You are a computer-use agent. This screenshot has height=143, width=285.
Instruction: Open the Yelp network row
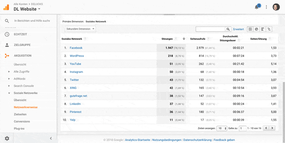pyautogui.click(x=73, y=120)
